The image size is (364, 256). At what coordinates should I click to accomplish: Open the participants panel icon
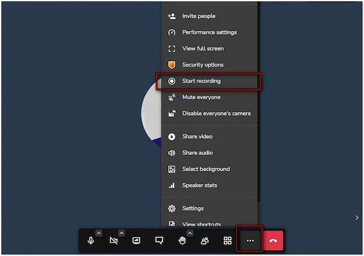204,240
